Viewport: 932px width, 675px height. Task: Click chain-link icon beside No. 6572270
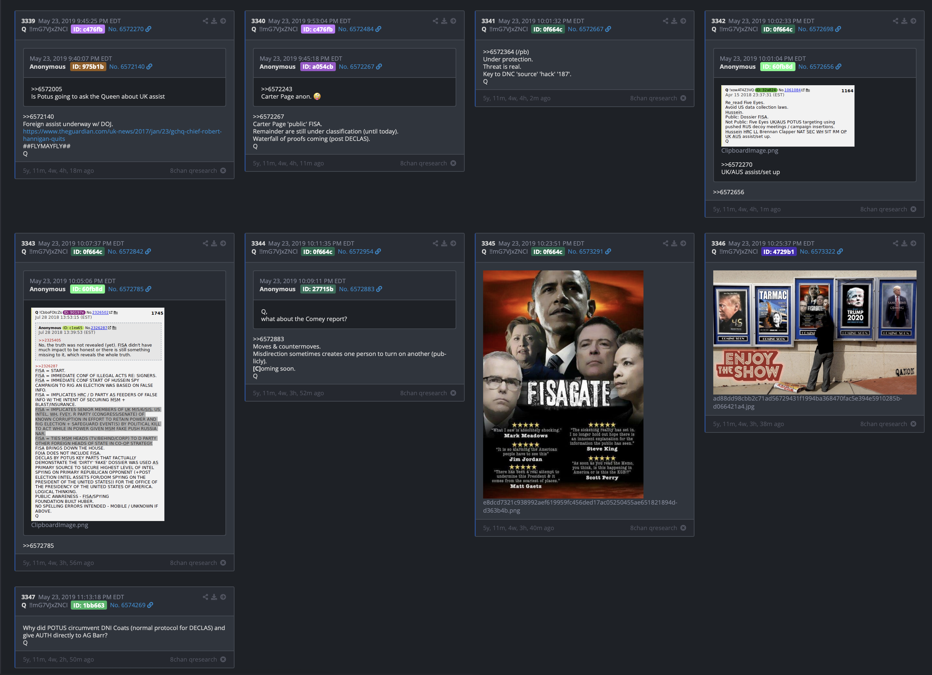click(148, 29)
